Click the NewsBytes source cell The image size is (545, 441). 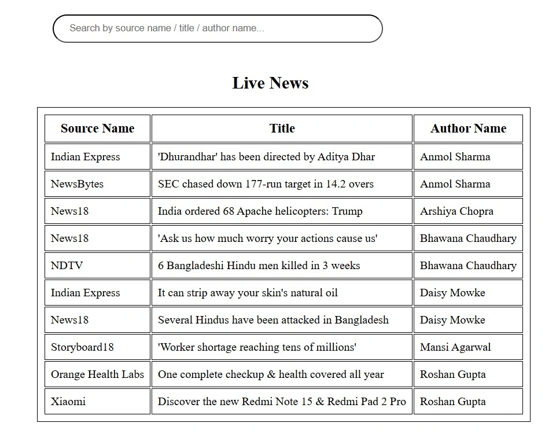(x=97, y=184)
